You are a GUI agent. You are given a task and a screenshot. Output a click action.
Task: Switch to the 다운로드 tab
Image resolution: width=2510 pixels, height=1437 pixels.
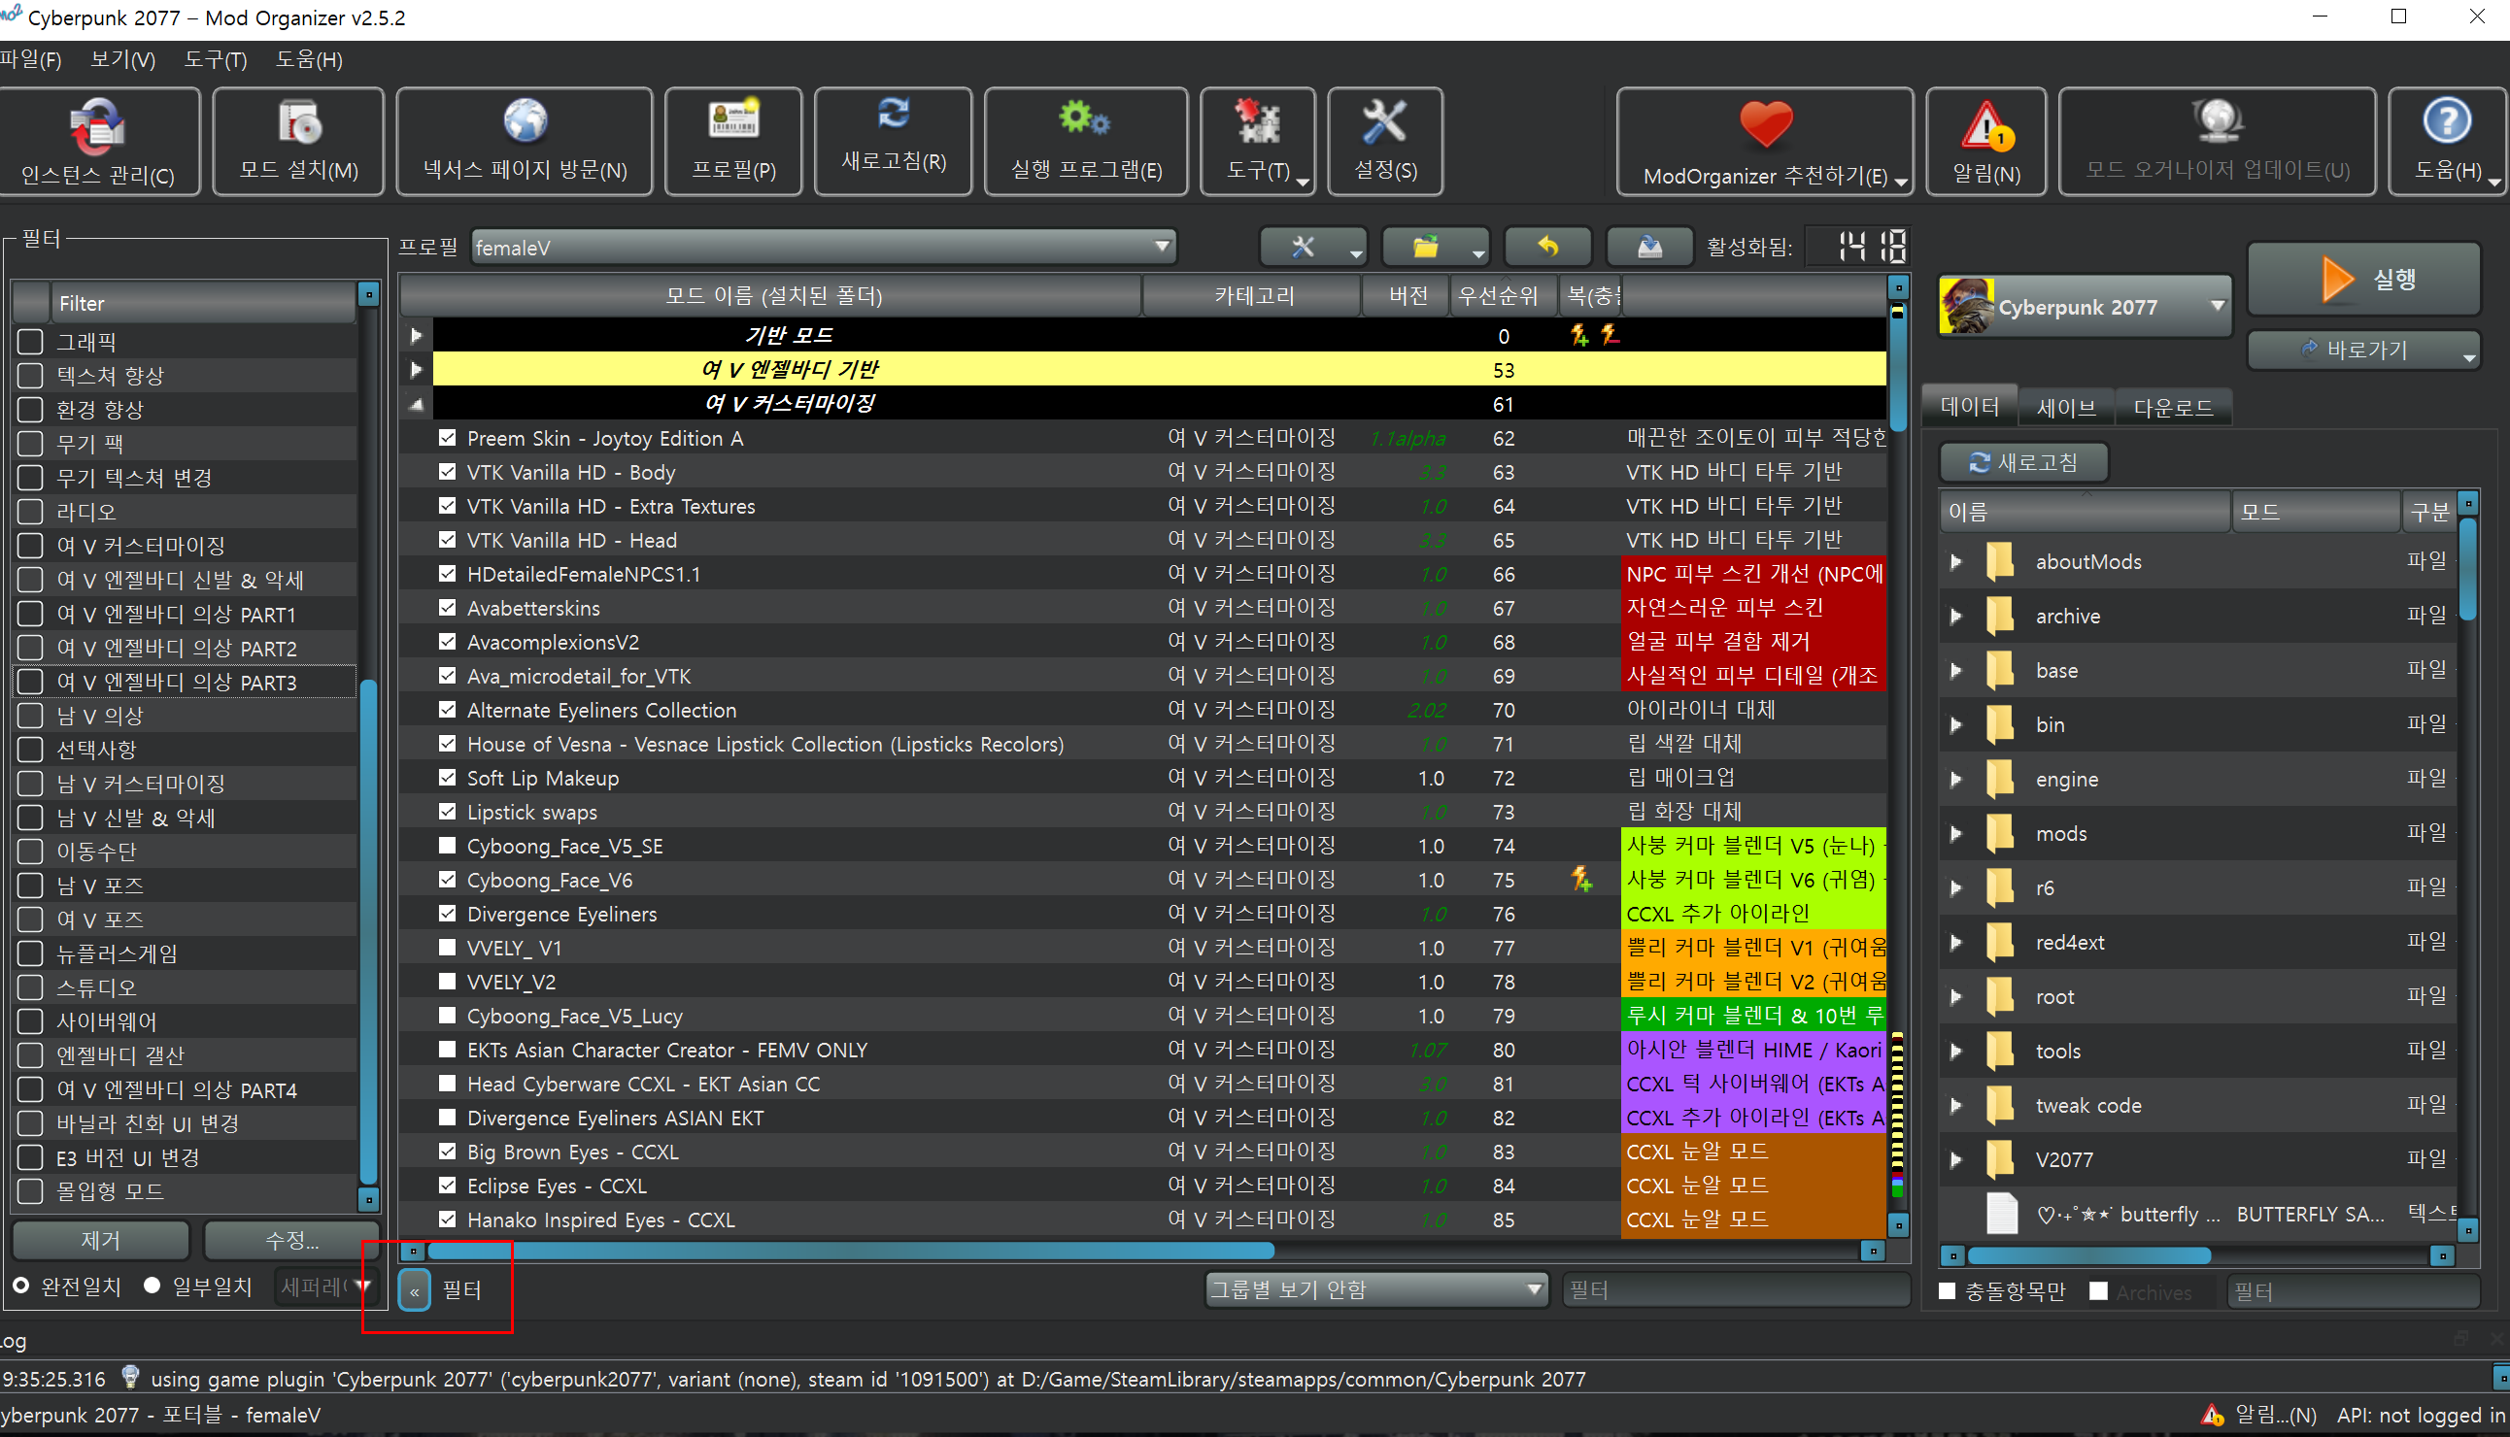2172,408
